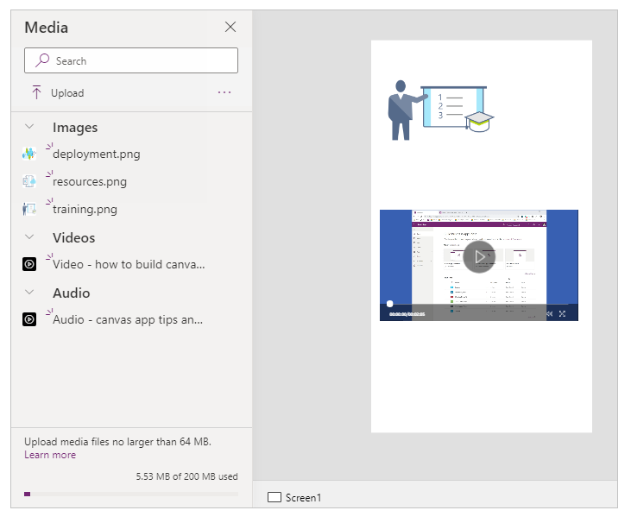The height and width of the screenshot is (523, 631).
Task: Click the video fullscreen icon
Action: pos(563,314)
